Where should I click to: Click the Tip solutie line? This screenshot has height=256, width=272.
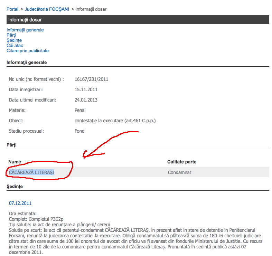[x=59, y=225]
